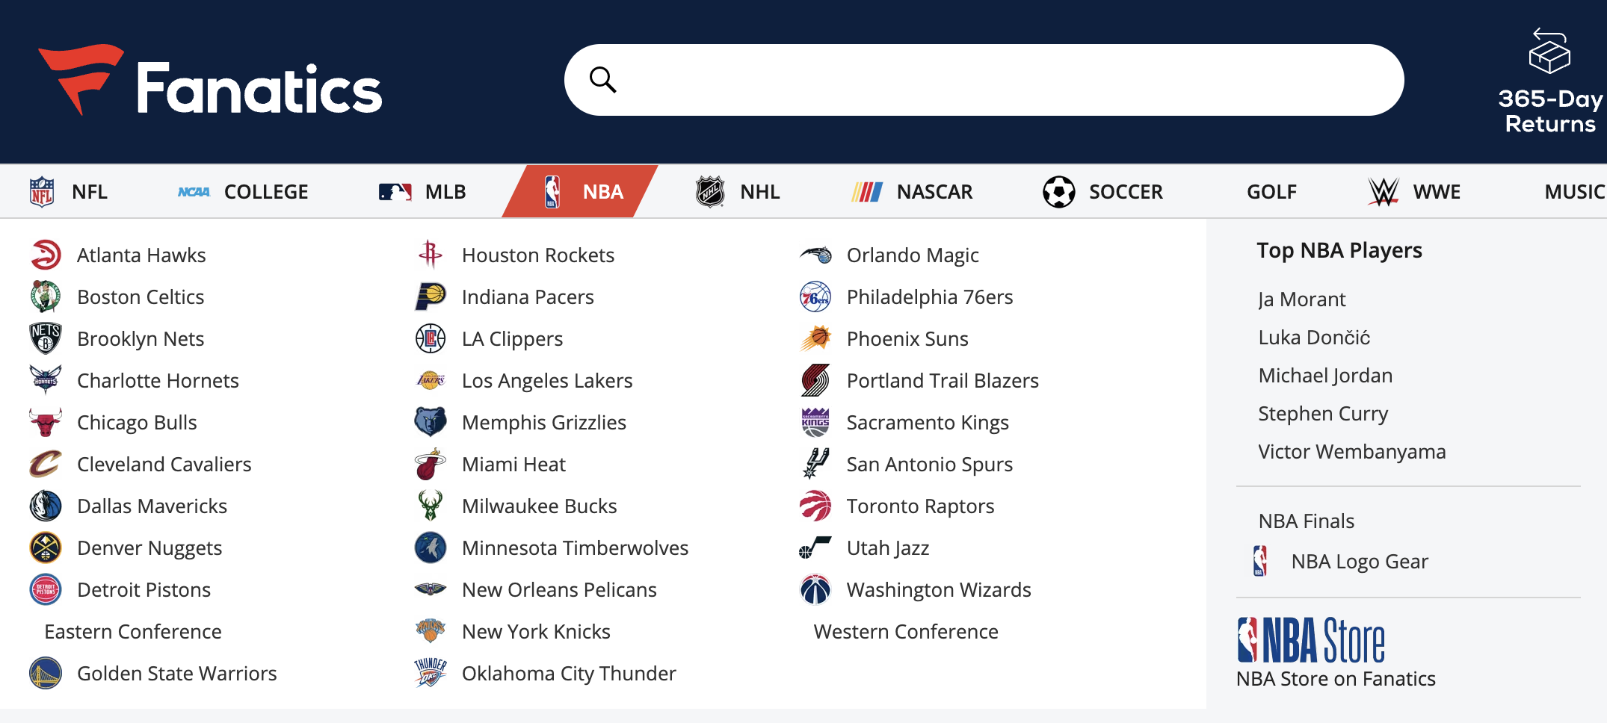Select the Brooklyn Nets logo icon
This screenshot has width=1607, height=723.
tap(46, 338)
